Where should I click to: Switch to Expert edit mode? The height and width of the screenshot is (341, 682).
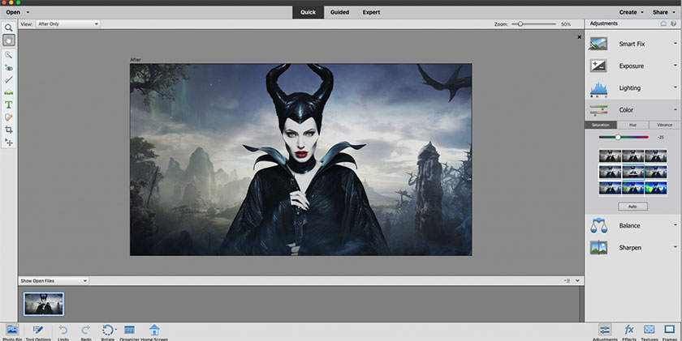372,12
